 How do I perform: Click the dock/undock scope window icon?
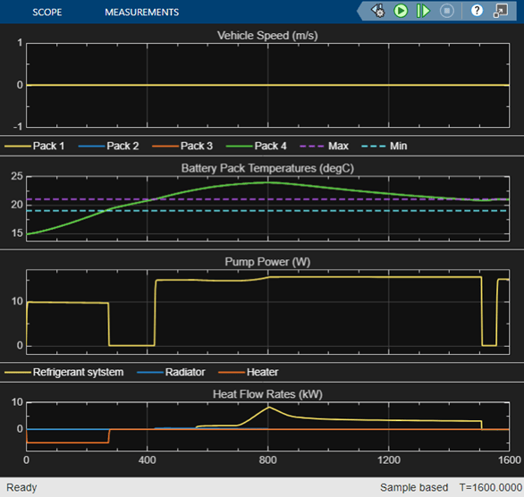pyautogui.click(x=500, y=11)
